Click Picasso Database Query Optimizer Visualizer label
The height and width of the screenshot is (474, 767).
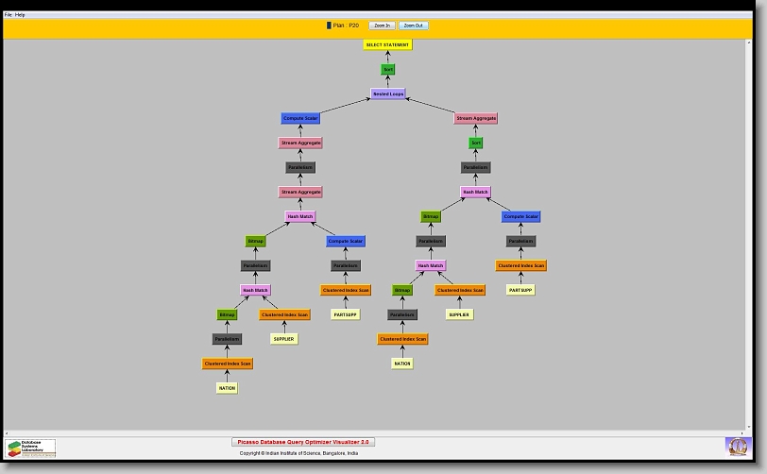point(303,442)
